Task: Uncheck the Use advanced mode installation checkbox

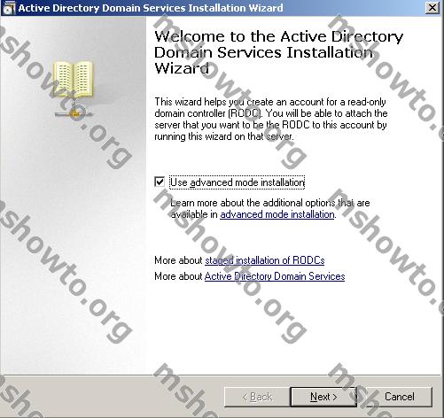Action: point(160,182)
